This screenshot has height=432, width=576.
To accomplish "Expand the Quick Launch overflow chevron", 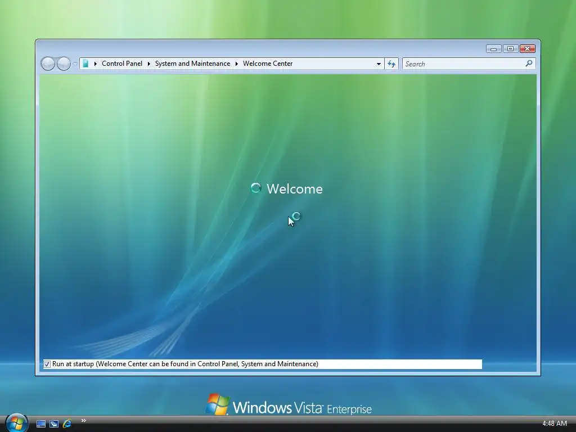I will [84, 421].
